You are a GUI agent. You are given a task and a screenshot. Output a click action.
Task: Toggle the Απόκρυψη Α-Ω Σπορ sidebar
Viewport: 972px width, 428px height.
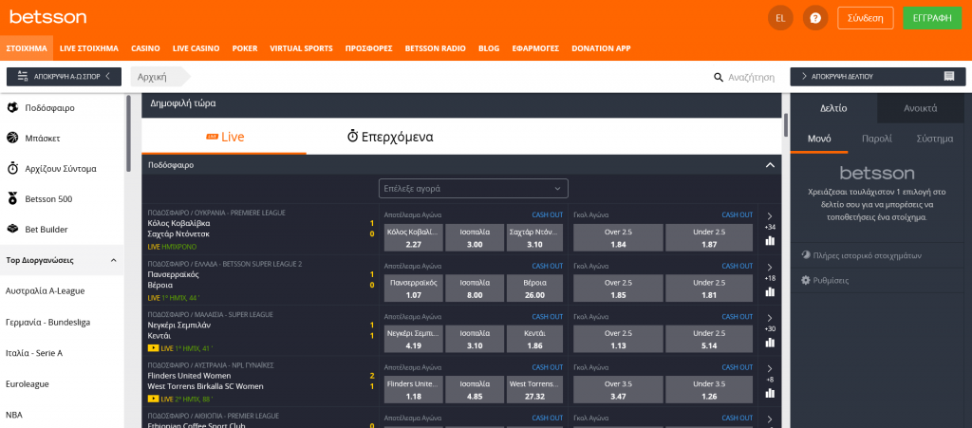coord(64,77)
